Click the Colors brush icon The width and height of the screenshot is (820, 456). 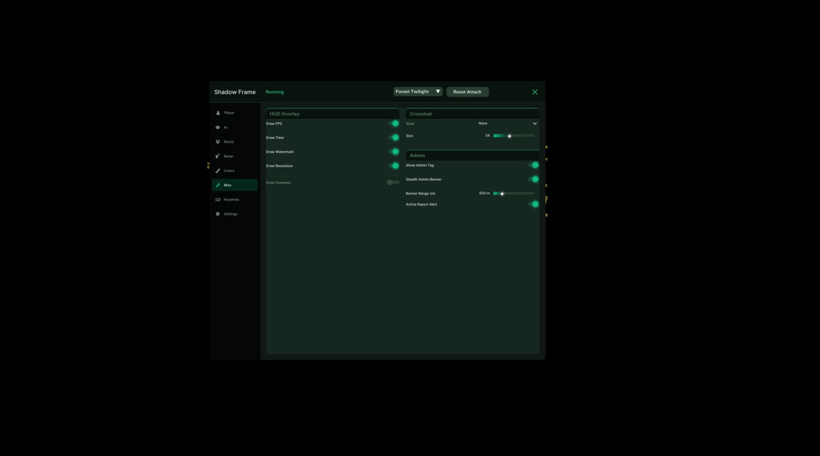pos(218,171)
